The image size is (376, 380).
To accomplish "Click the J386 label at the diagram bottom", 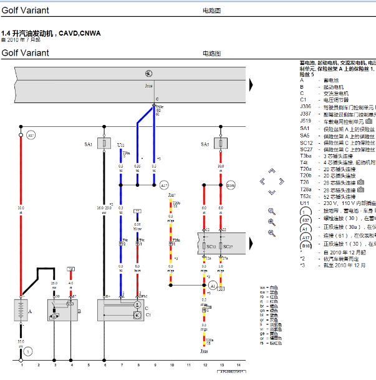I will tap(204, 351).
